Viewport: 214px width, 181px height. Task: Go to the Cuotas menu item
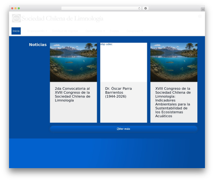[x=114, y=31]
